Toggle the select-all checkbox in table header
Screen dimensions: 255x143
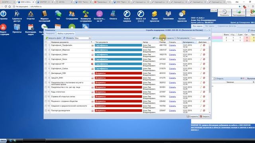pos(46,42)
